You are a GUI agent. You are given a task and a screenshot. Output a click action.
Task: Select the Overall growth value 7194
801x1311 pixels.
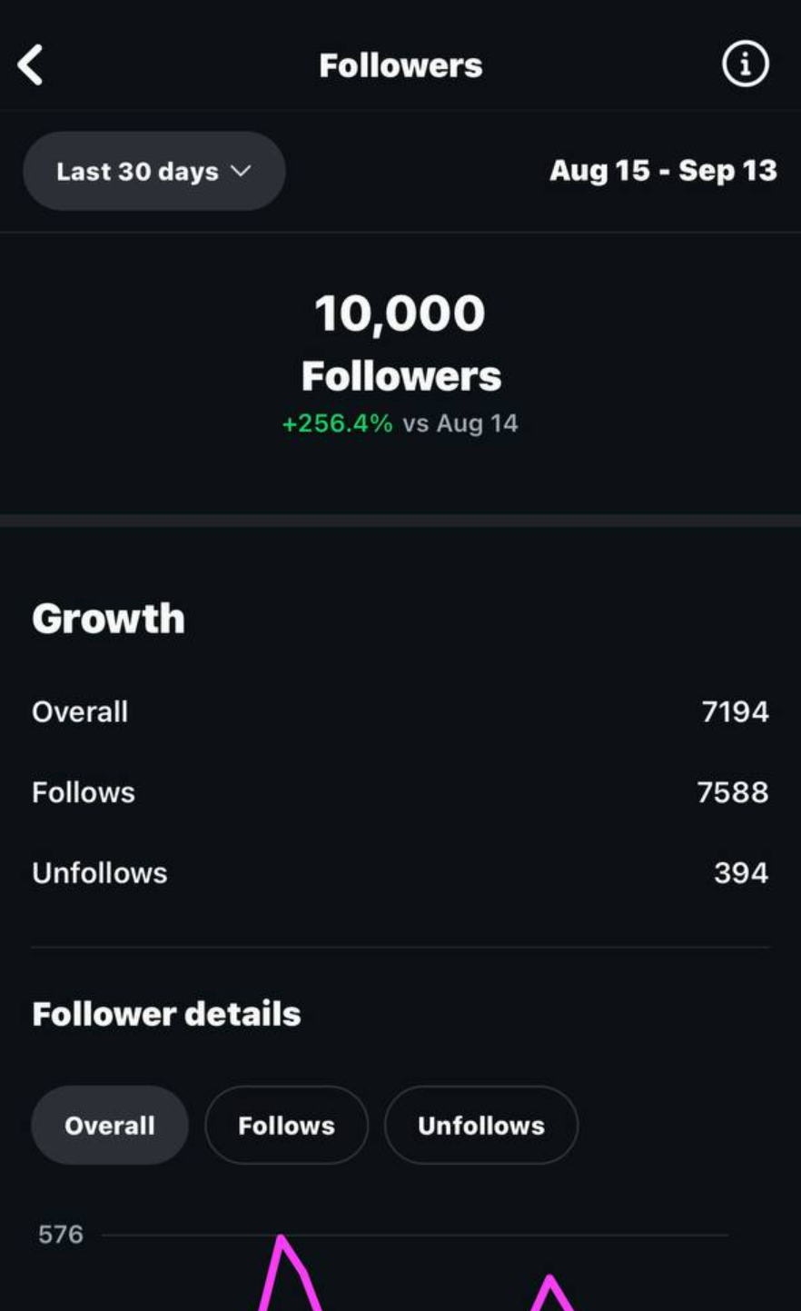click(735, 711)
